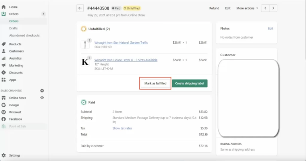Open Discounts in the sidebar
The height and width of the screenshot is (161, 306).
[x=16, y=73]
